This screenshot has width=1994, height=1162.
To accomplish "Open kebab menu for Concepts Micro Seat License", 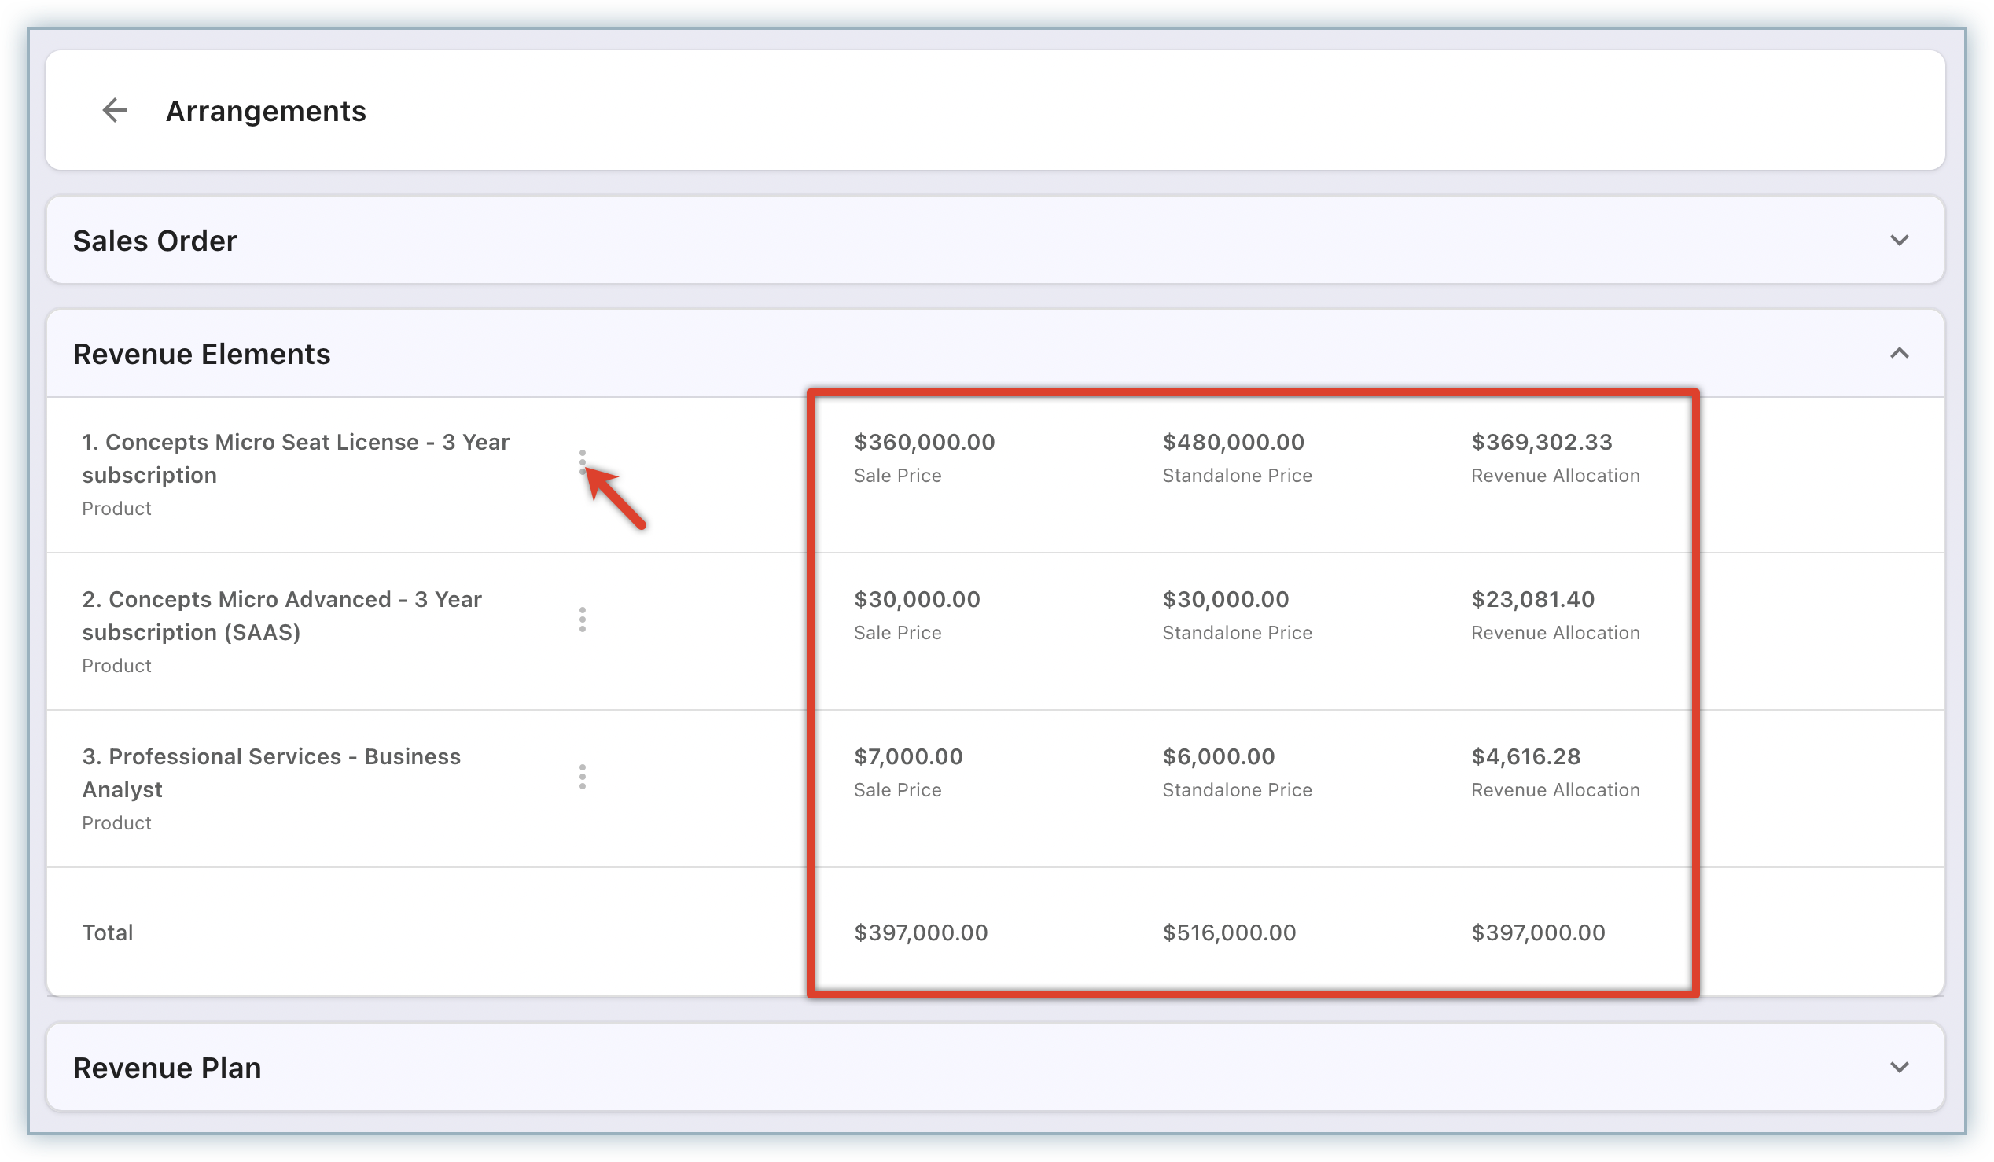I will click(583, 462).
